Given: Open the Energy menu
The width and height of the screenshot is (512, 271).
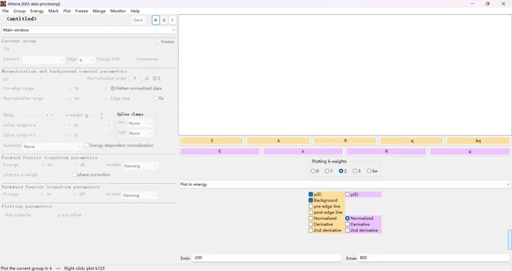Looking at the screenshot, I should click(37, 11).
